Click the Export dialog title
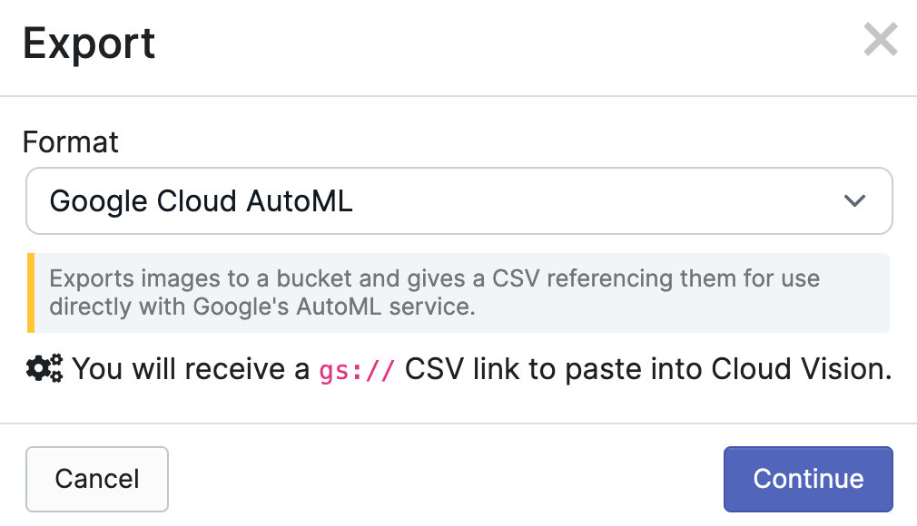 pyautogui.click(x=89, y=43)
